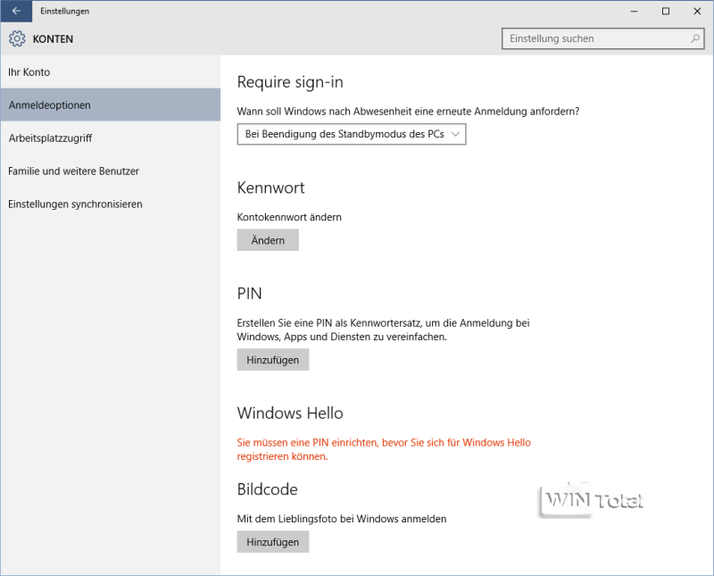Click the magnifier icon in search box
The width and height of the screenshot is (714, 576).
click(x=695, y=39)
